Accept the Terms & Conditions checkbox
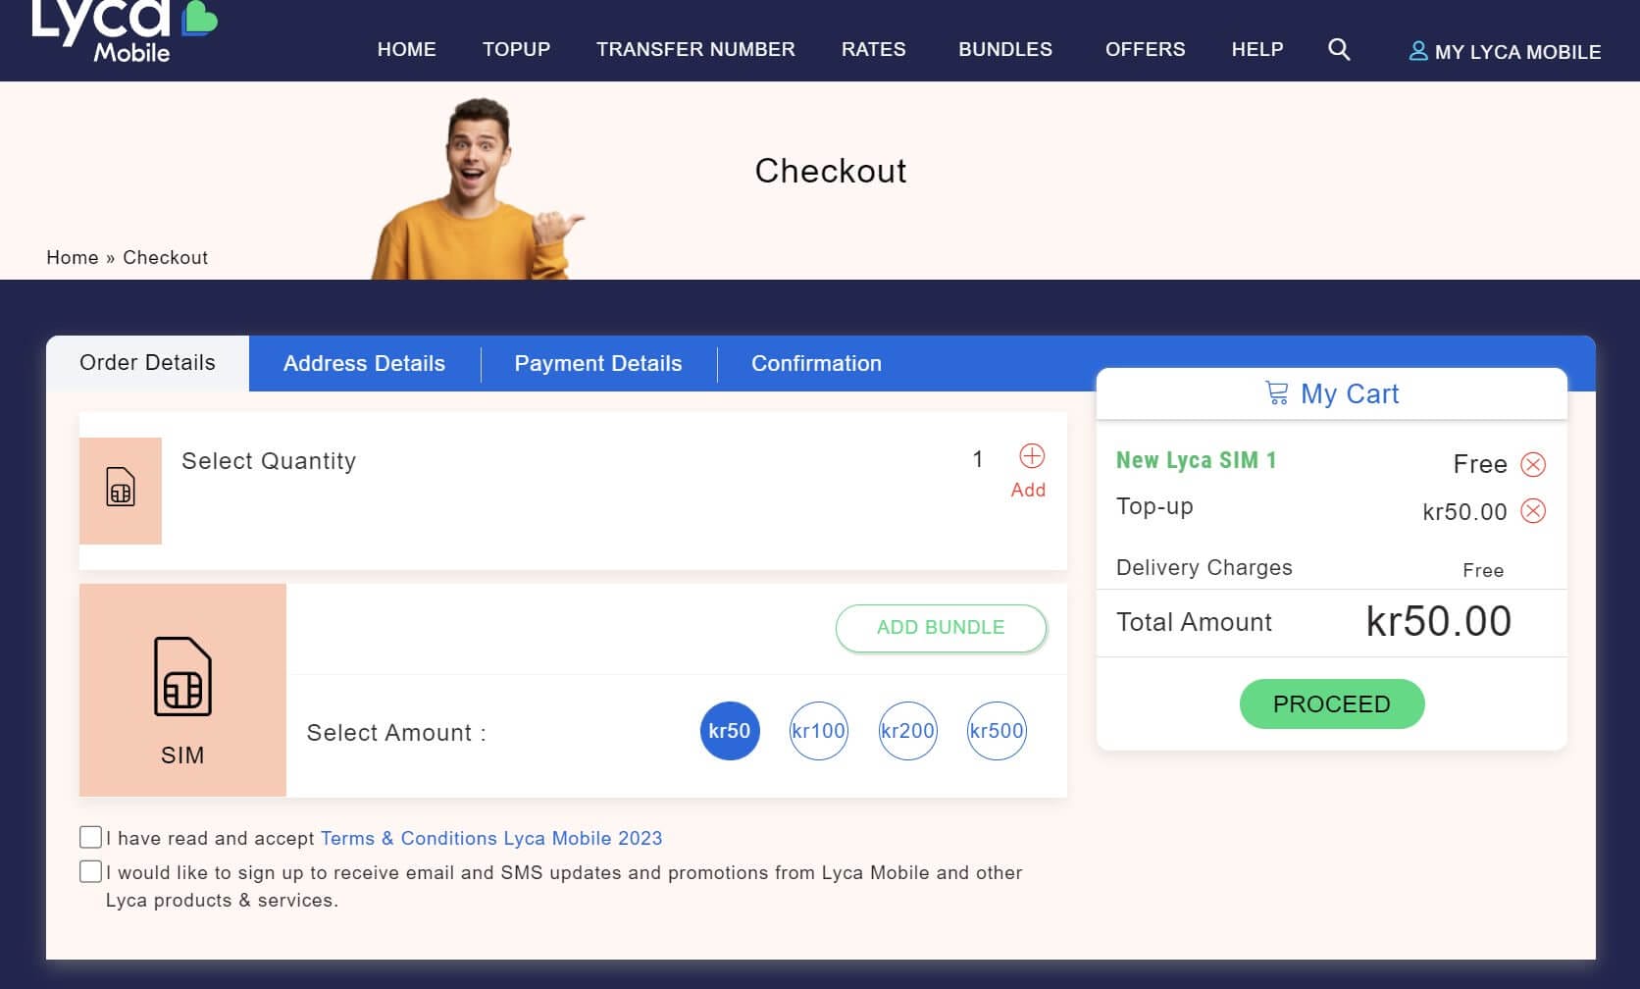 (x=90, y=837)
